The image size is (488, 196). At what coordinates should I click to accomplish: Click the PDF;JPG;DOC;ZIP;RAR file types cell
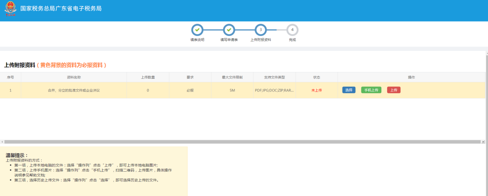pyautogui.click(x=275, y=90)
